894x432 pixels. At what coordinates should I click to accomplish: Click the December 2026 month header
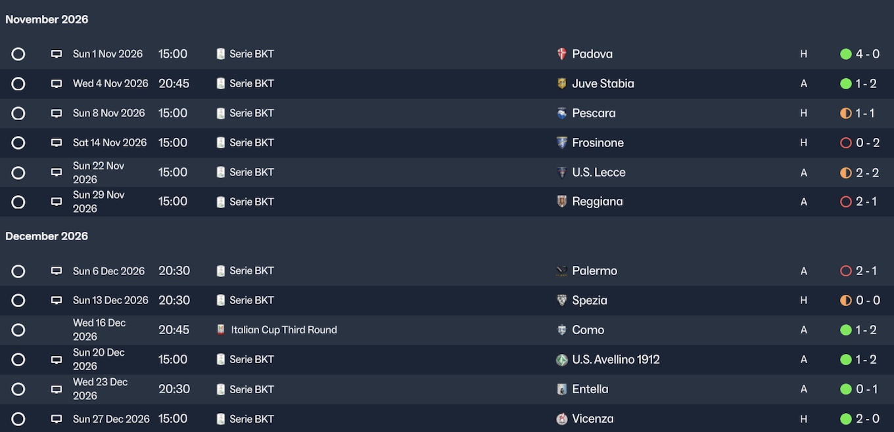(x=47, y=236)
